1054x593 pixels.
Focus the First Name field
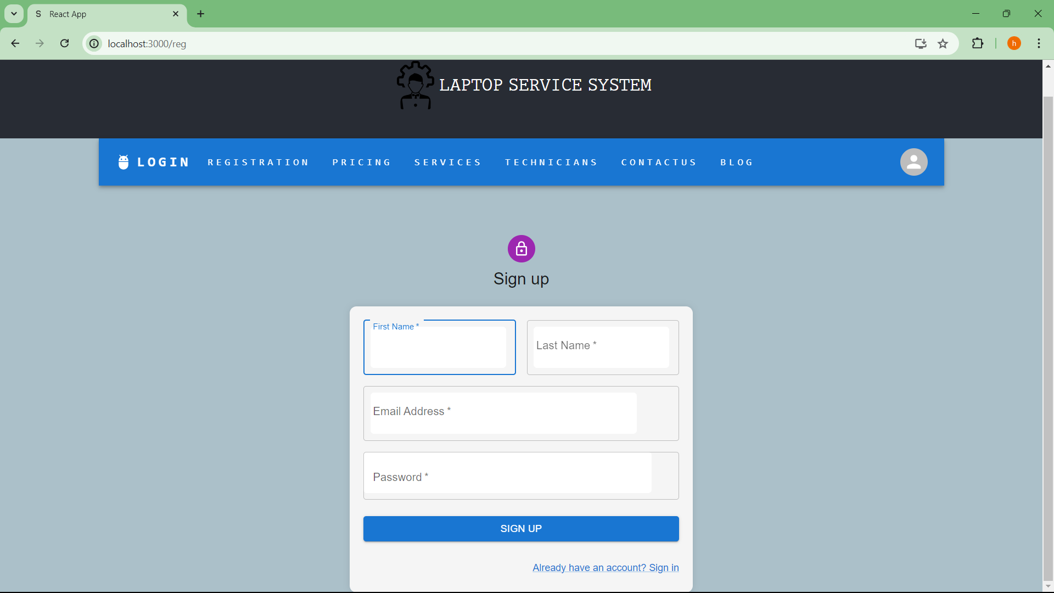(439, 348)
